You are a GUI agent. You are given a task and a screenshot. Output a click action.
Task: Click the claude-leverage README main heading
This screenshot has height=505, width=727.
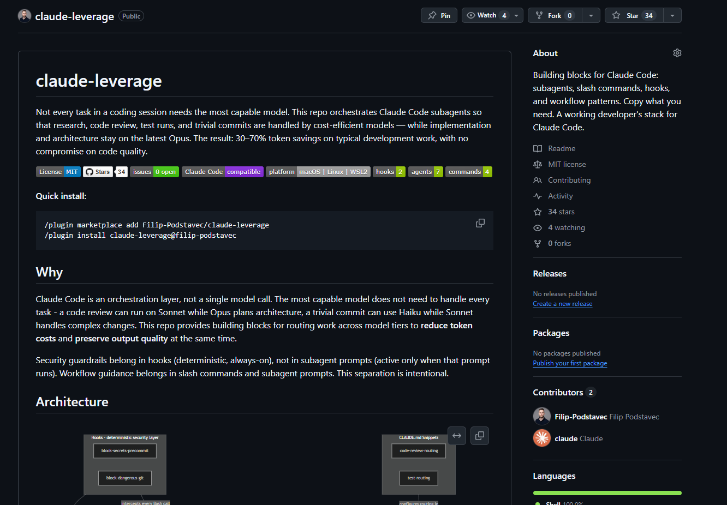coord(99,81)
